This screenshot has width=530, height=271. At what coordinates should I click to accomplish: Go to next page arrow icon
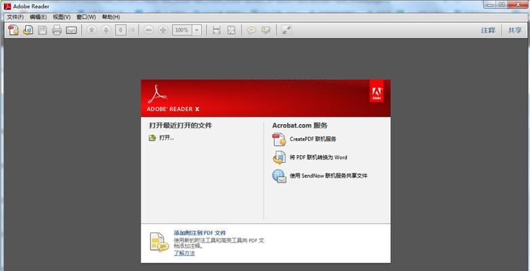(x=106, y=30)
